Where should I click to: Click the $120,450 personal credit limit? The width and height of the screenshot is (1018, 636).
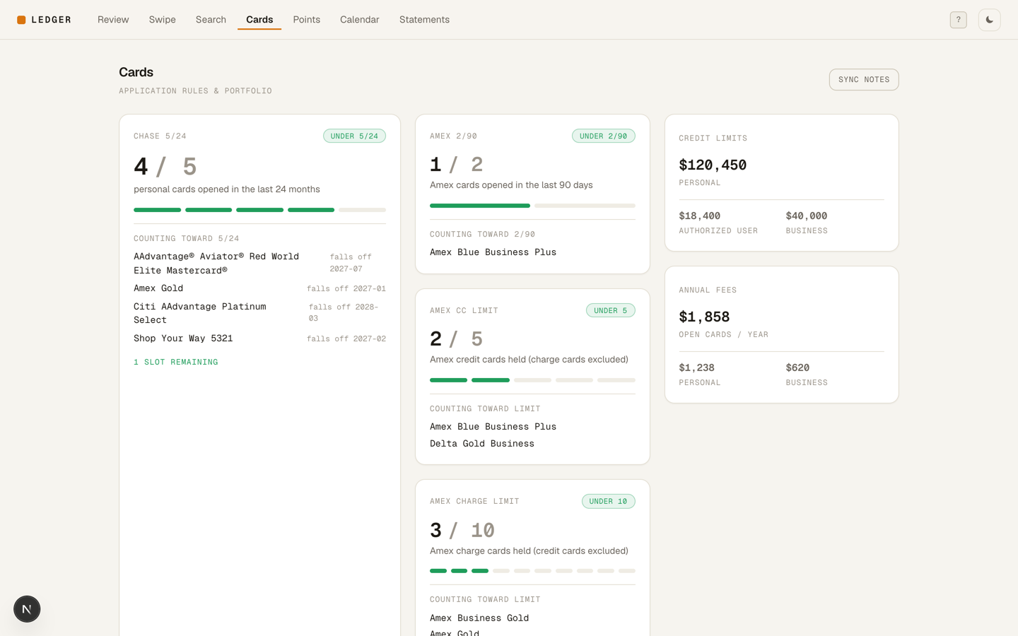pyautogui.click(x=713, y=165)
